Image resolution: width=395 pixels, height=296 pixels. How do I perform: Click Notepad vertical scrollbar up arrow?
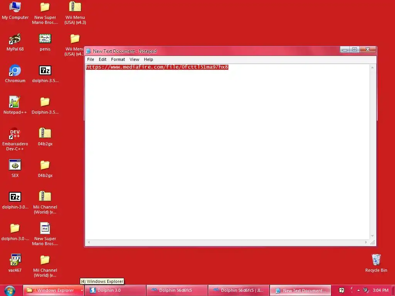click(372, 67)
